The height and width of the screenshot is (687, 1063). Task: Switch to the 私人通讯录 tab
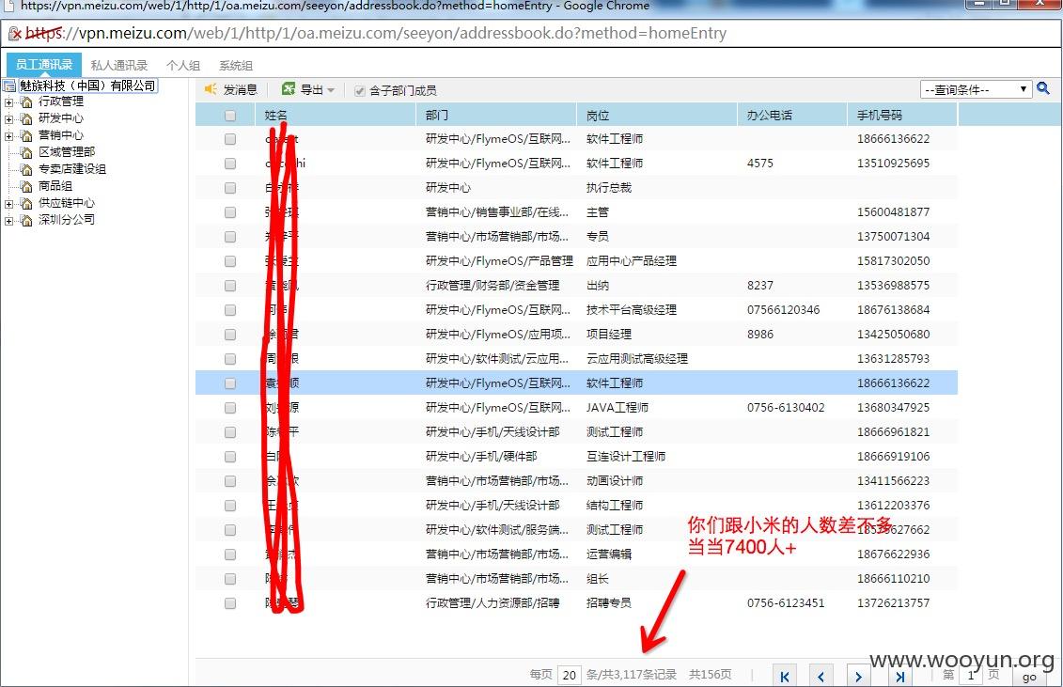[118, 65]
